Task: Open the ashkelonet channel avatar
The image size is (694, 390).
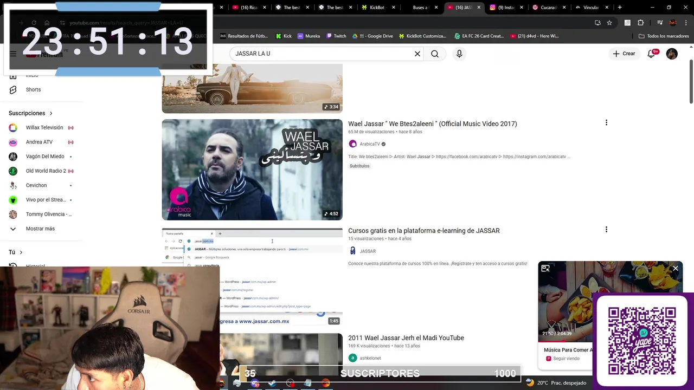Action: point(353,358)
